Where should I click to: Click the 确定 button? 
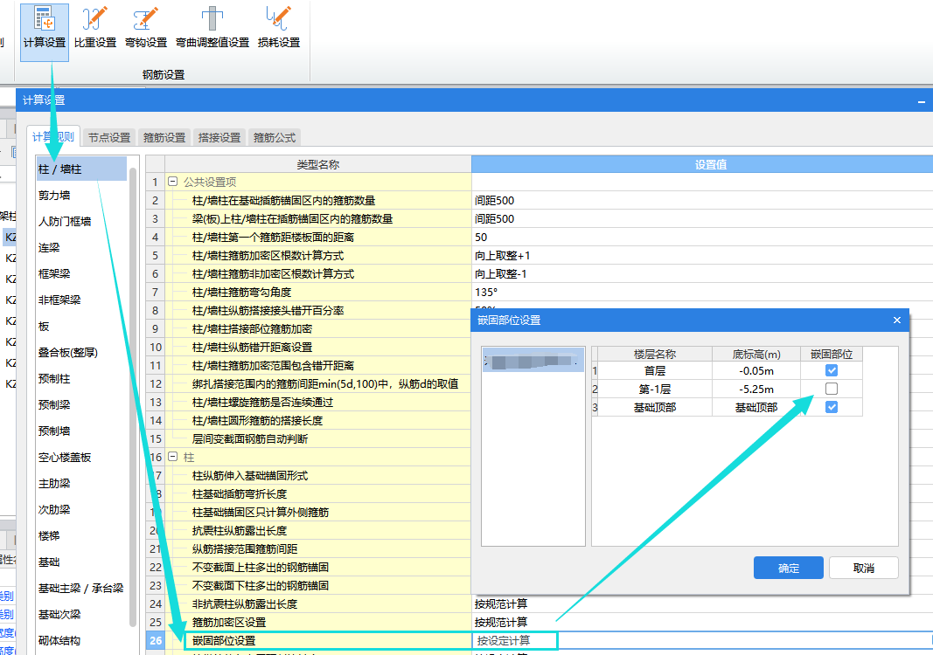pyautogui.click(x=788, y=568)
